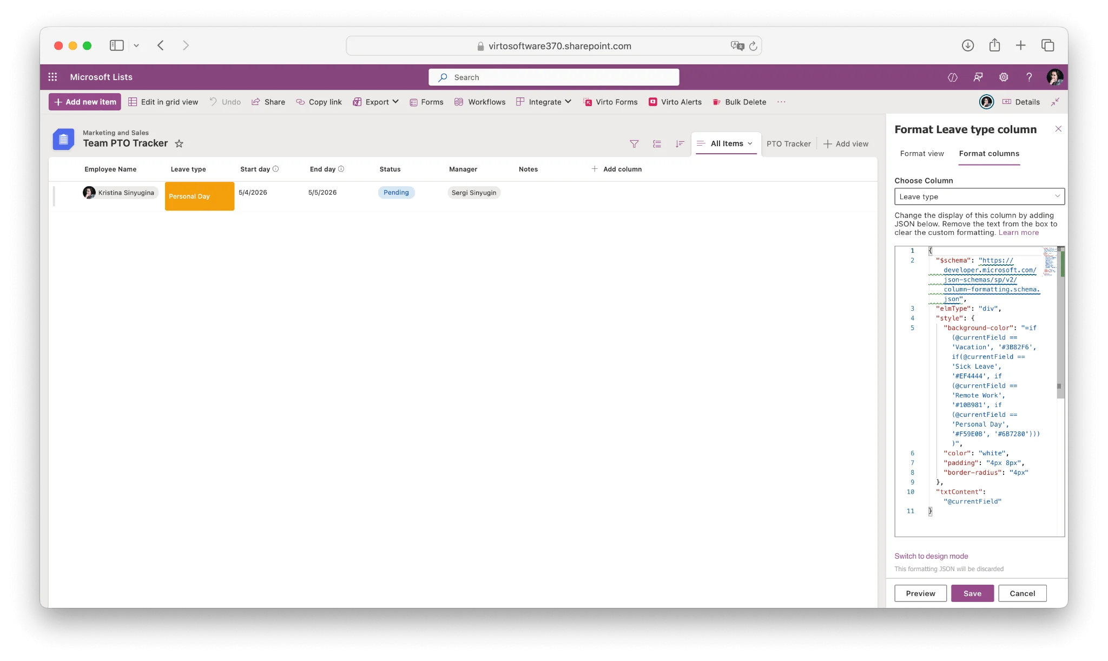Open Workflows in the command bar
The width and height of the screenshot is (1108, 661).
(x=480, y=102)
